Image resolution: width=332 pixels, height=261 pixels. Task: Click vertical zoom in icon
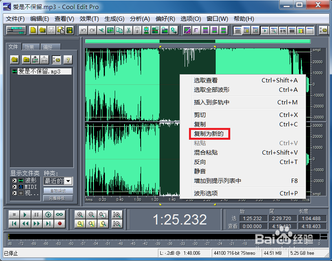117,215
